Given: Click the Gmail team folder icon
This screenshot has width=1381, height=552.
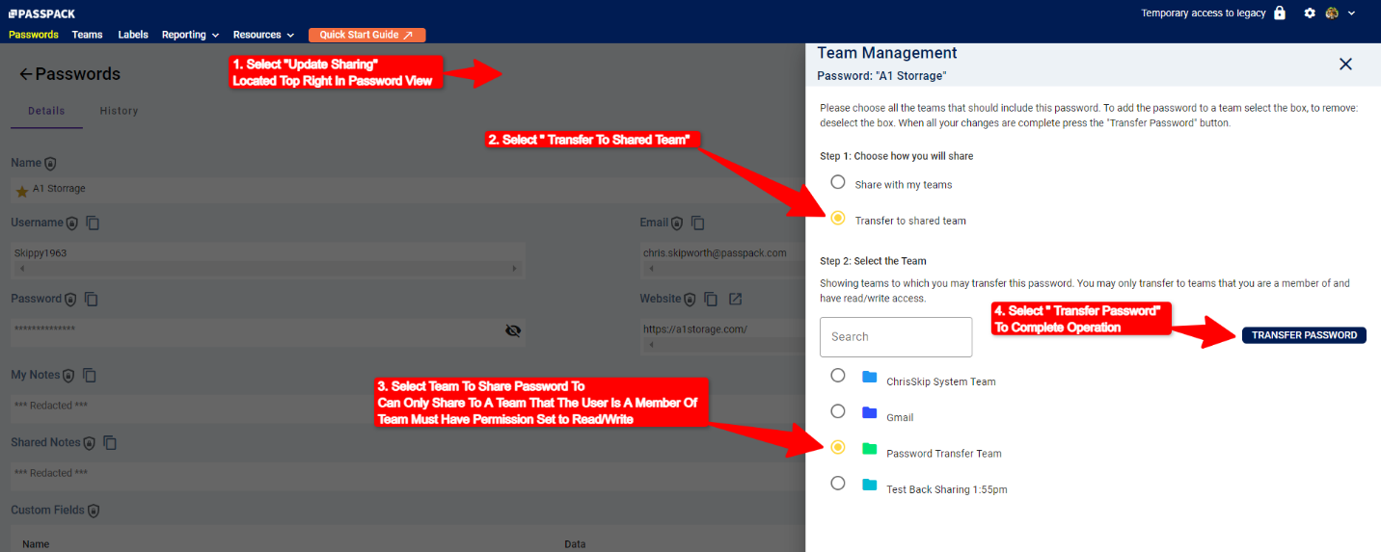Looking at the screenshot, I should click(870, 412).
